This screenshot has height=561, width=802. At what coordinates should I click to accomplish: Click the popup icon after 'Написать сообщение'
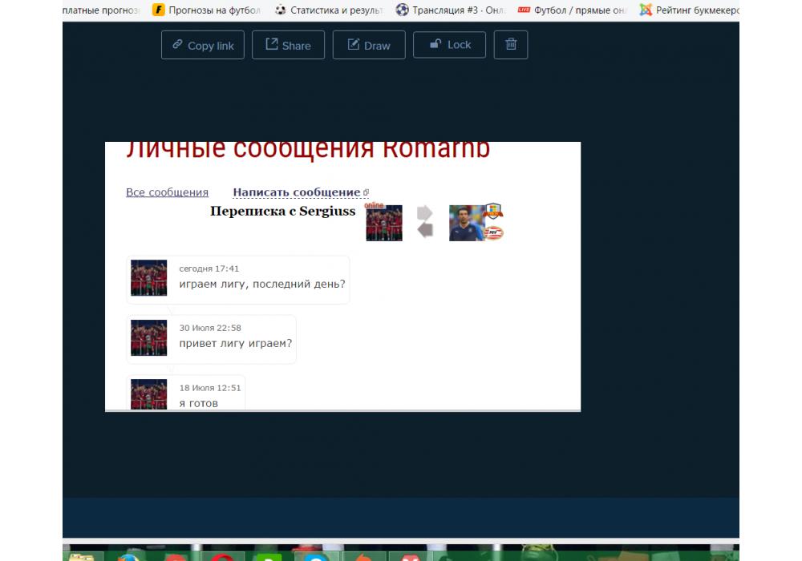tap(366, 192)
